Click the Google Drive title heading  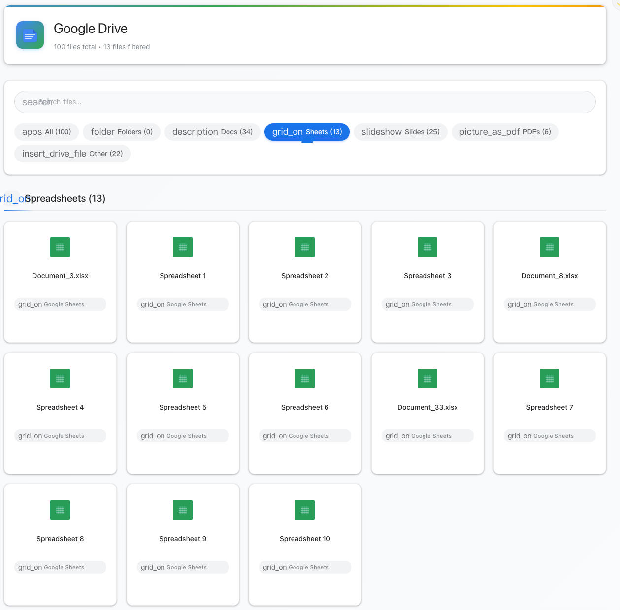(x=91, y=29)
